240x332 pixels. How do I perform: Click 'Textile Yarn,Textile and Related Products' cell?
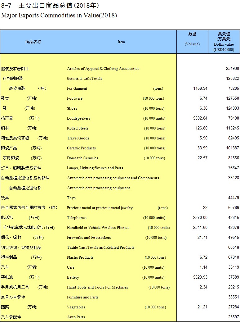101,248
